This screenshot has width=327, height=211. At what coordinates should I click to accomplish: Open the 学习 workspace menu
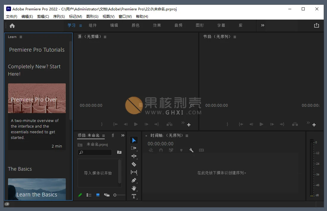pyautogui.click(x=81, y=26)
